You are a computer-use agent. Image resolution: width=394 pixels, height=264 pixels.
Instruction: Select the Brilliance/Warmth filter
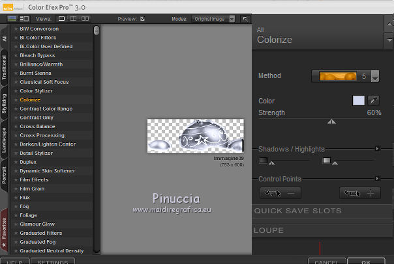click(x=41, y=64)
